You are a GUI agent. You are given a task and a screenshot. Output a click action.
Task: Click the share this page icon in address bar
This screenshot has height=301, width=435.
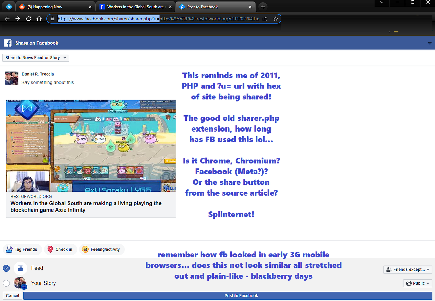[x=265, y=19]
